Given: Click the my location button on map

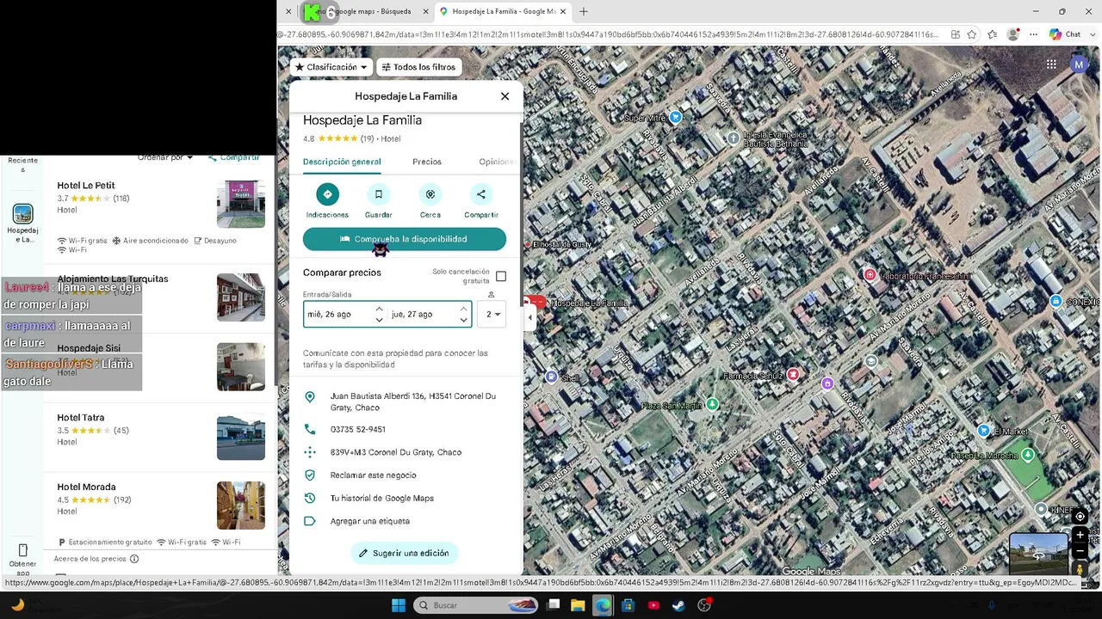Looking at the screenshot, I should point(1080,517).
